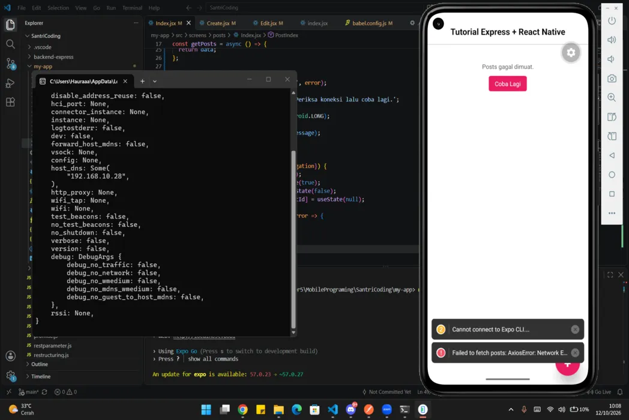Dismiss the "Cannot connect to Expo CLI" toast
The image size is (629, 420).
coord(575,329)
